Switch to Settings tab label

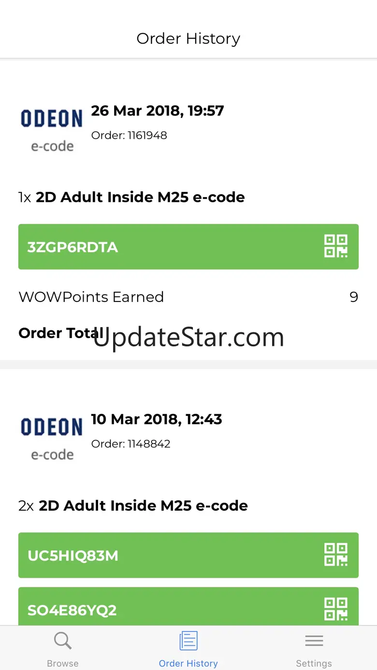click(314, 663)
